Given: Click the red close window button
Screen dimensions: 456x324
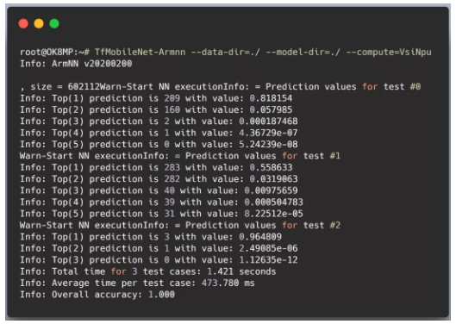Looking at the screenshot, I should (23, 23).
